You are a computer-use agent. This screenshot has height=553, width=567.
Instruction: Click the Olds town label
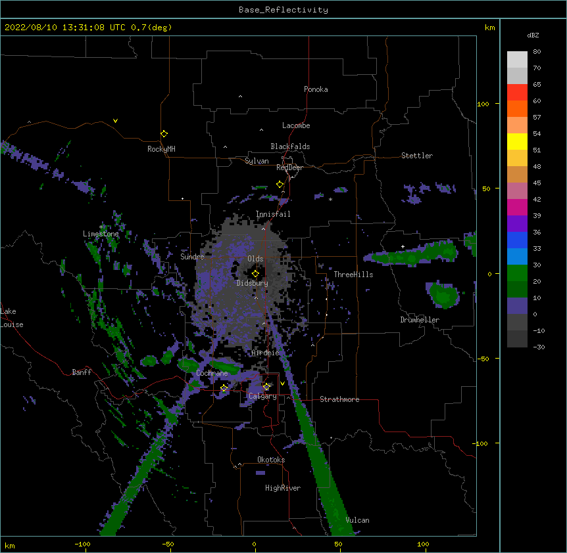(x=255, y=259)
